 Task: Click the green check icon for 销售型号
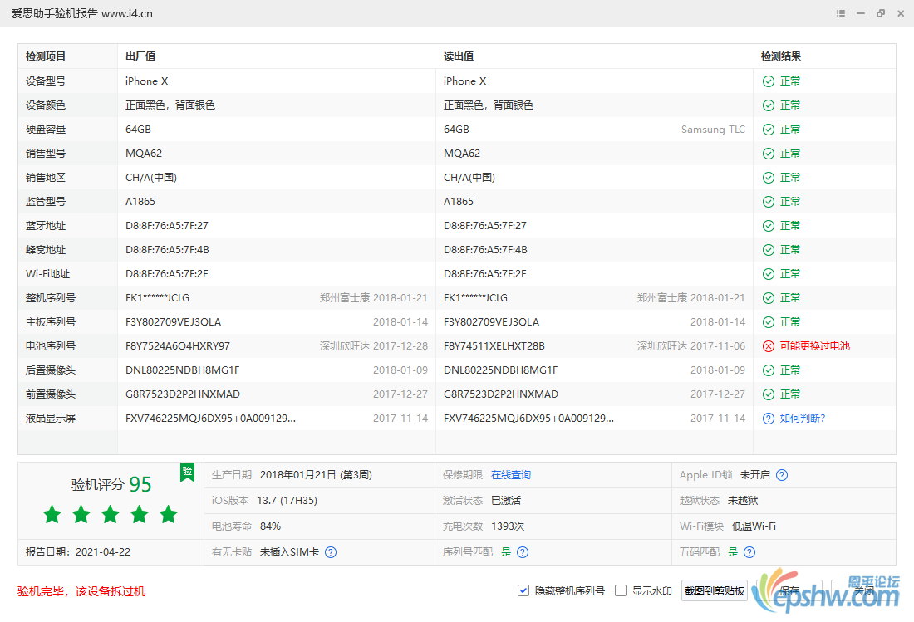[769, 154]
